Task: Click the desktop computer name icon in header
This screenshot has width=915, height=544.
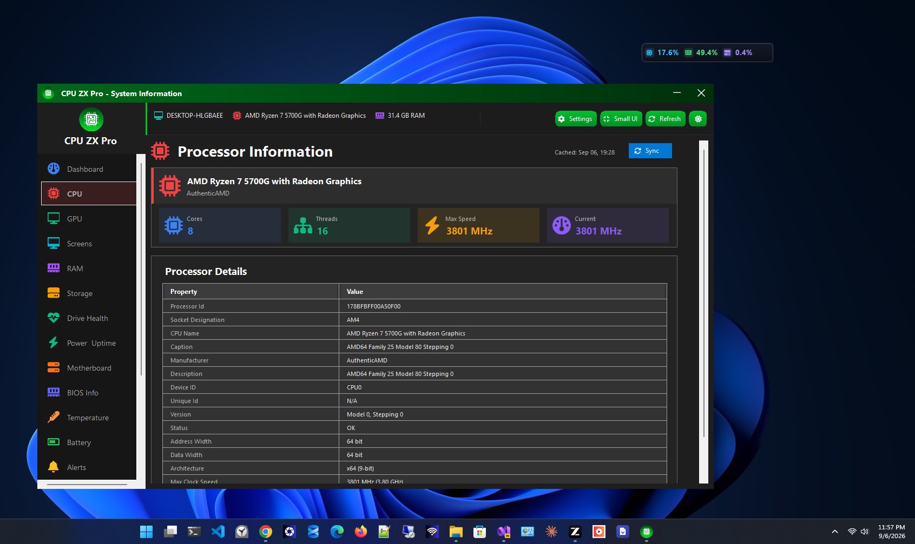Action: pos(159,116)
